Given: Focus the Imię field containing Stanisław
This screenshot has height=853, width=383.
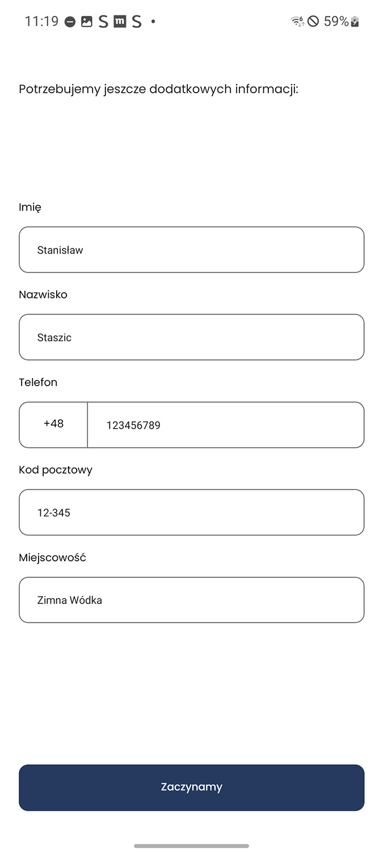Looking at the screenshot, I should tap(191, 250).
